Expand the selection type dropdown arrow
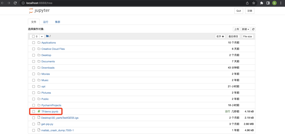The width and height of the screenshot is (285, 136). click(x=42, y=36)
